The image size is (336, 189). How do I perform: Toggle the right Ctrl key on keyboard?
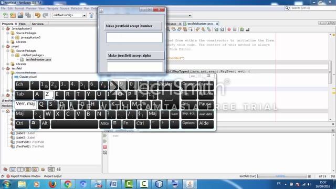tap(142, 124)
